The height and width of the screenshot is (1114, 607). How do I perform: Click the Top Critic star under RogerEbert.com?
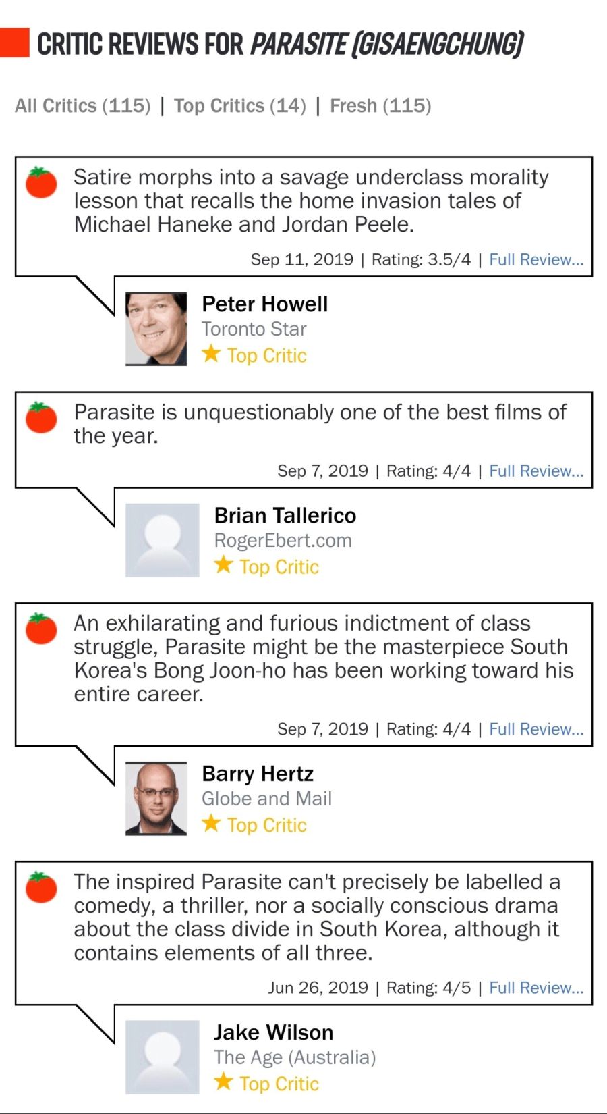click(223, 564)
